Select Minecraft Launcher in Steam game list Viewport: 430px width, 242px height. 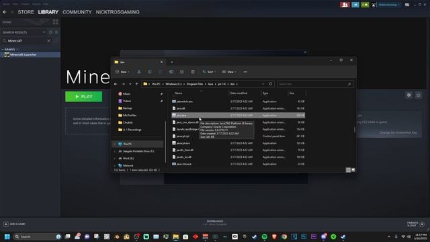click(x=30, y=54)
